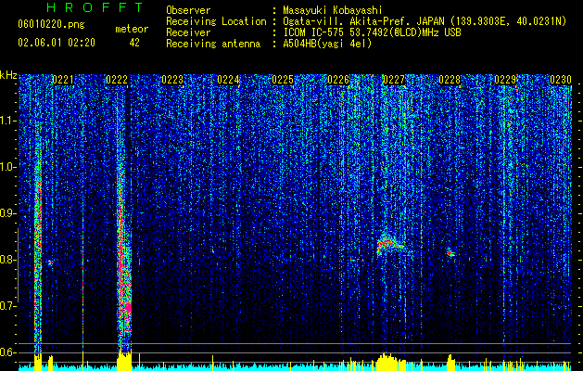Click the timestamp 02.06.01 02:20
The height and width of the screenshot is (371, 583).
coord(57,43)
